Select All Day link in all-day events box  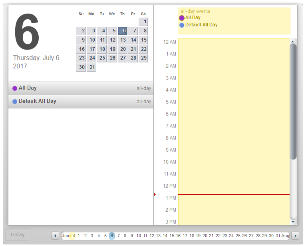(193, 18)
